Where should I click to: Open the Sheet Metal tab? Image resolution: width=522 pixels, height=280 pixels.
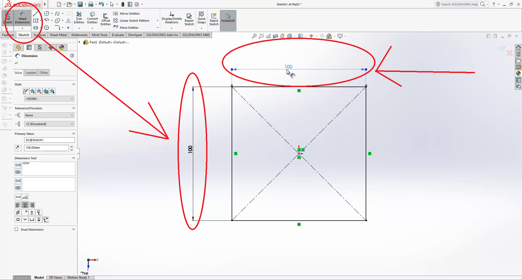58,35
